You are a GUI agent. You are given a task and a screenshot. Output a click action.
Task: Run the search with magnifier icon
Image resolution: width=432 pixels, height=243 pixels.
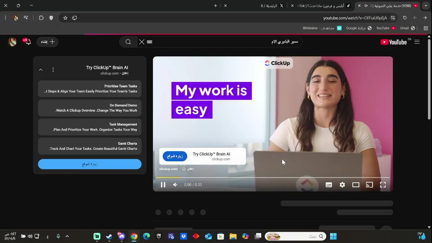tap(128, 42)
